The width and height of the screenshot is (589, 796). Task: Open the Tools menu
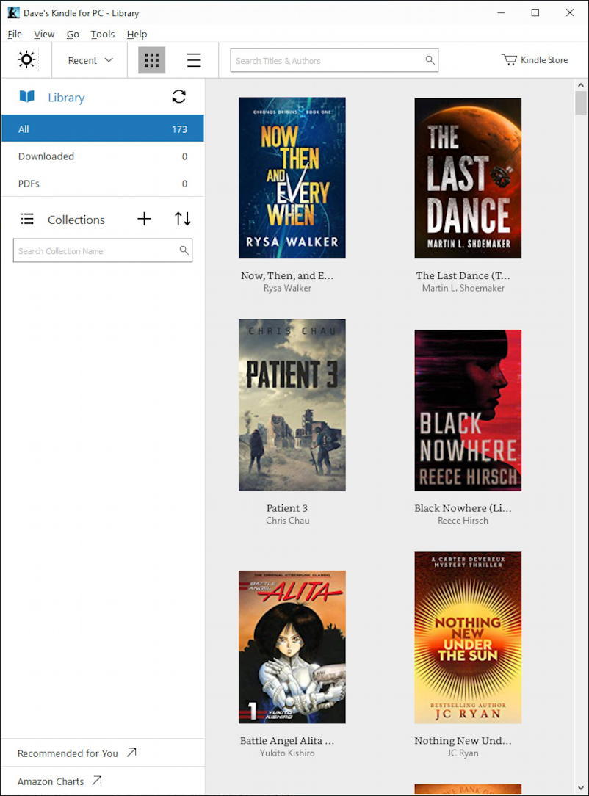(103, 34)
